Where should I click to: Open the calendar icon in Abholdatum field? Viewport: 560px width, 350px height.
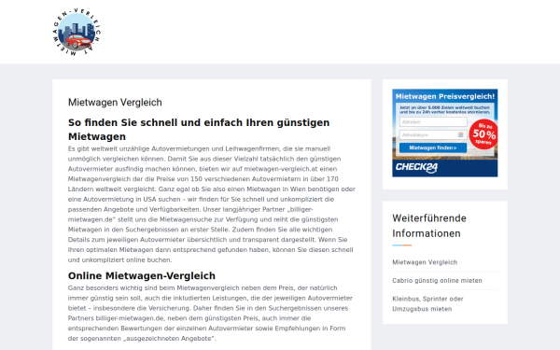click(x=460, y=134)
